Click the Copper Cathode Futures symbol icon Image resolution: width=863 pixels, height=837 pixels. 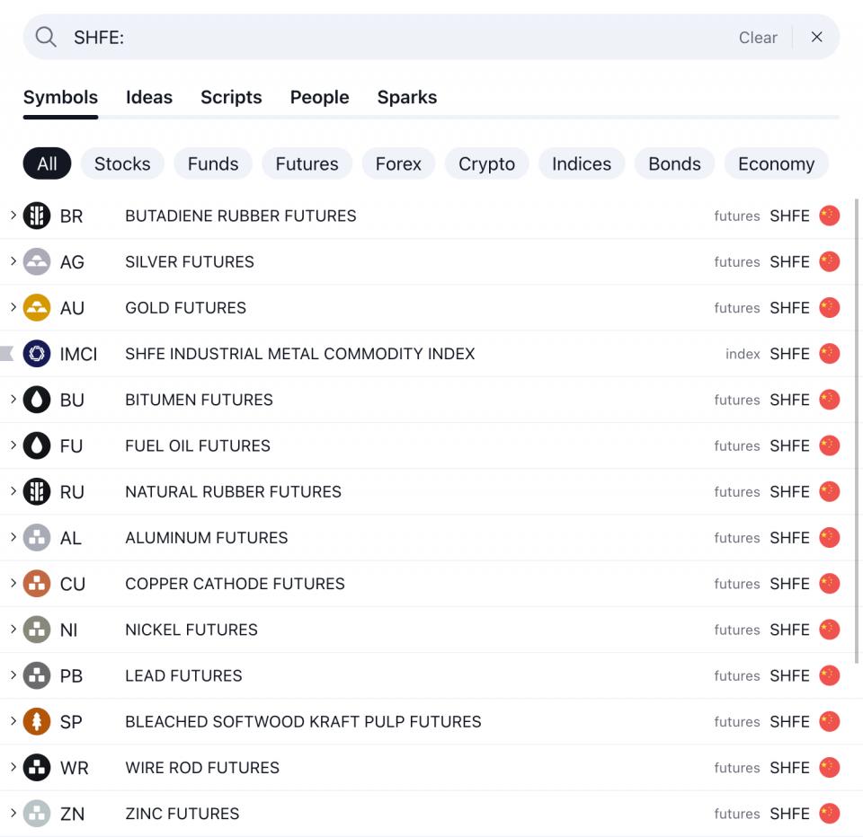tap(37, 583)
